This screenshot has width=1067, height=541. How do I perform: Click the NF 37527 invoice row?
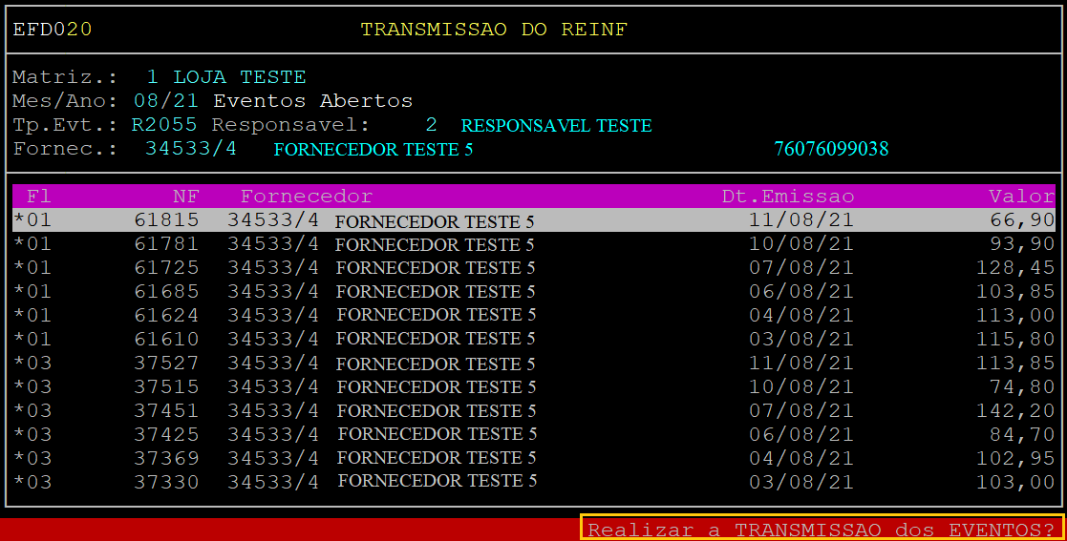click(x=533, y=363)
